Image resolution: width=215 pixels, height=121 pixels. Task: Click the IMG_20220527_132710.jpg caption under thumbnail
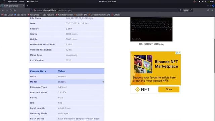[x=151, y=44]
